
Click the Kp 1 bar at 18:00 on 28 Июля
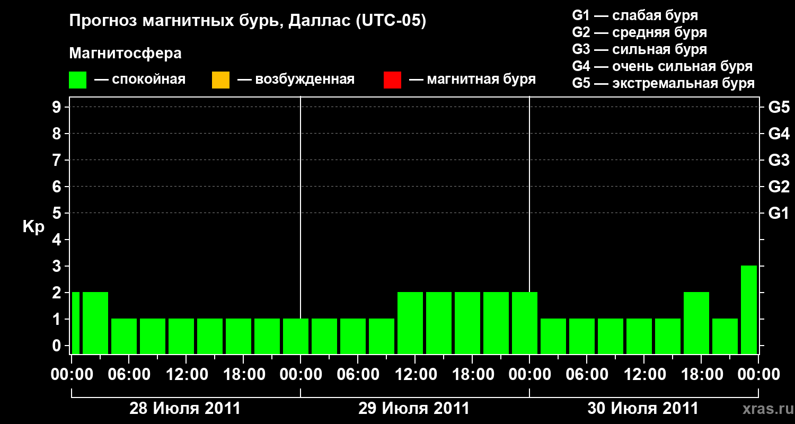click(x=238, y=336)
